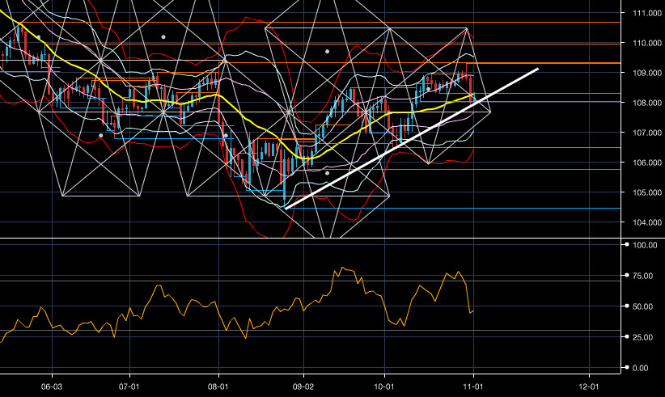Viewport: 665px width, 397px height.
Task: Click the 100.00 oscillator axis marker
Action: click(643, 244)
